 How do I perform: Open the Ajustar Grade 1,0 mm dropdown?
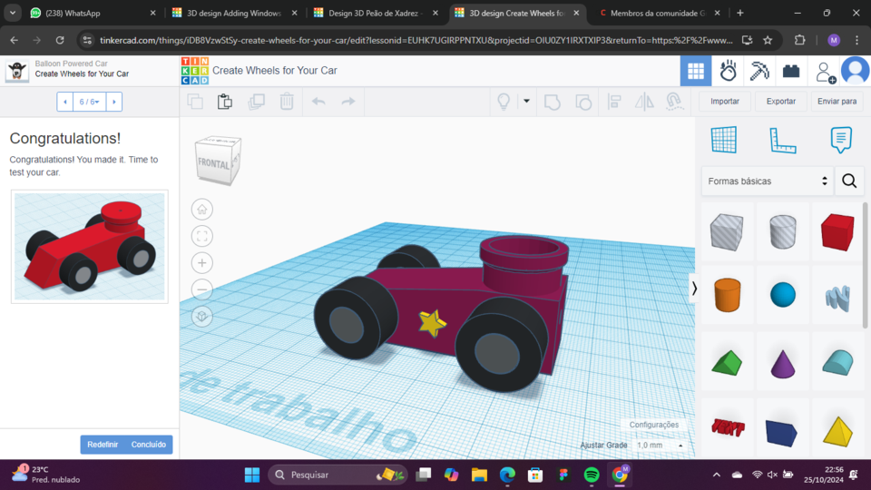(x=660, y=445)
